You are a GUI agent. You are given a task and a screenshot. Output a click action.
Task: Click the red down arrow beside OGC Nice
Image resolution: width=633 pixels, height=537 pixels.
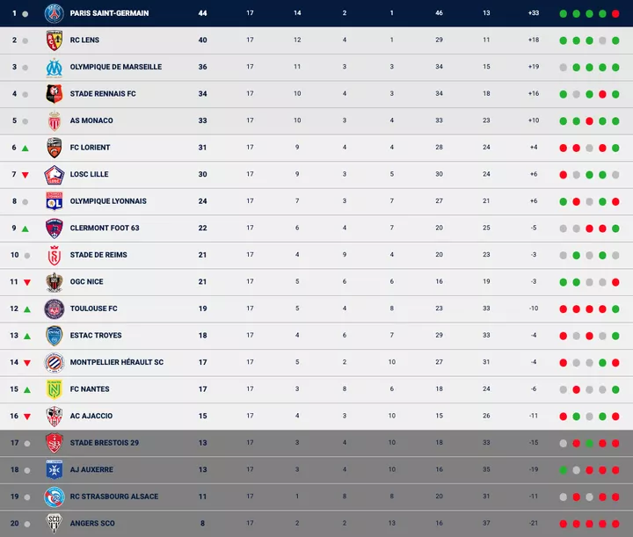tap(26, 282)
